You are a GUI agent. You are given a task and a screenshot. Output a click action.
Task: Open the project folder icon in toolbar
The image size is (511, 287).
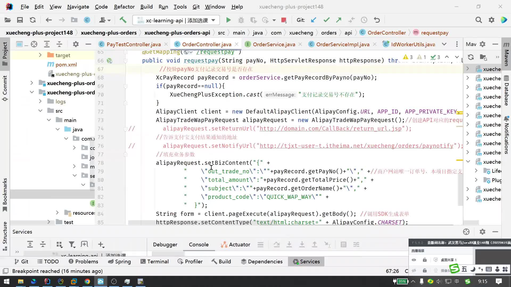(8, 20)
